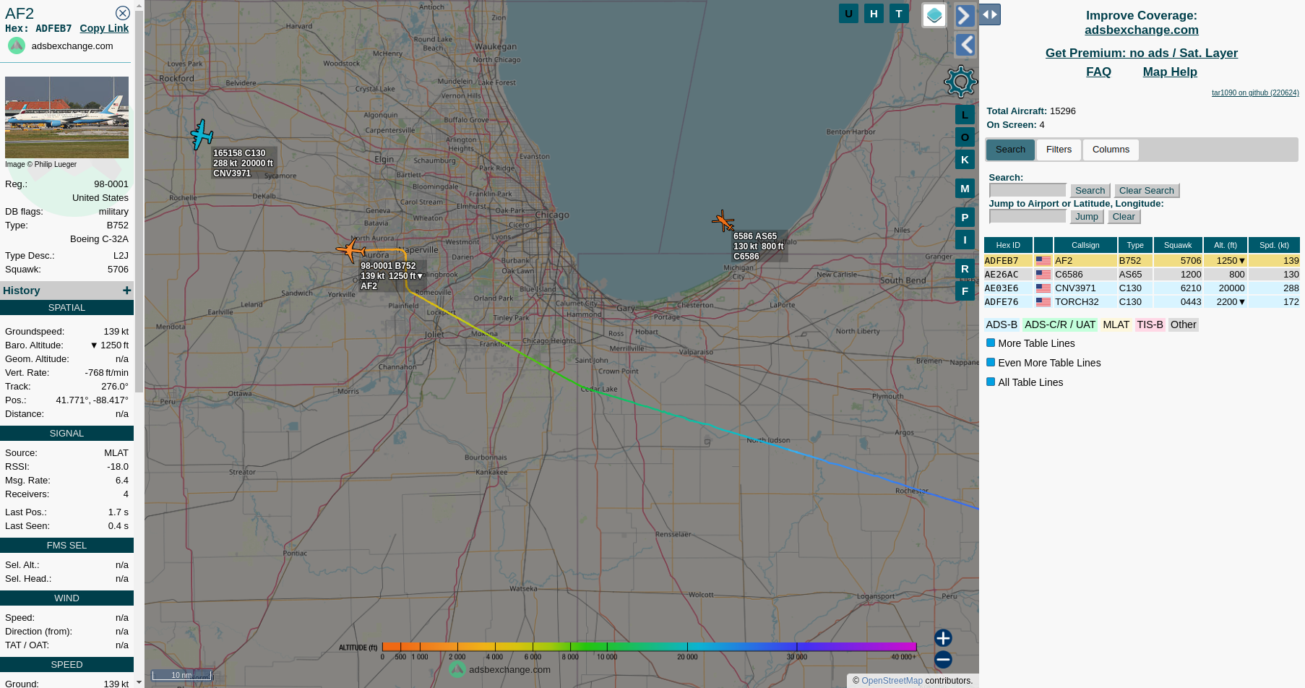1305x688 pixels.
Task: Expand the History section plus icon
Action: pyautogui.click(x=126, y=290)
